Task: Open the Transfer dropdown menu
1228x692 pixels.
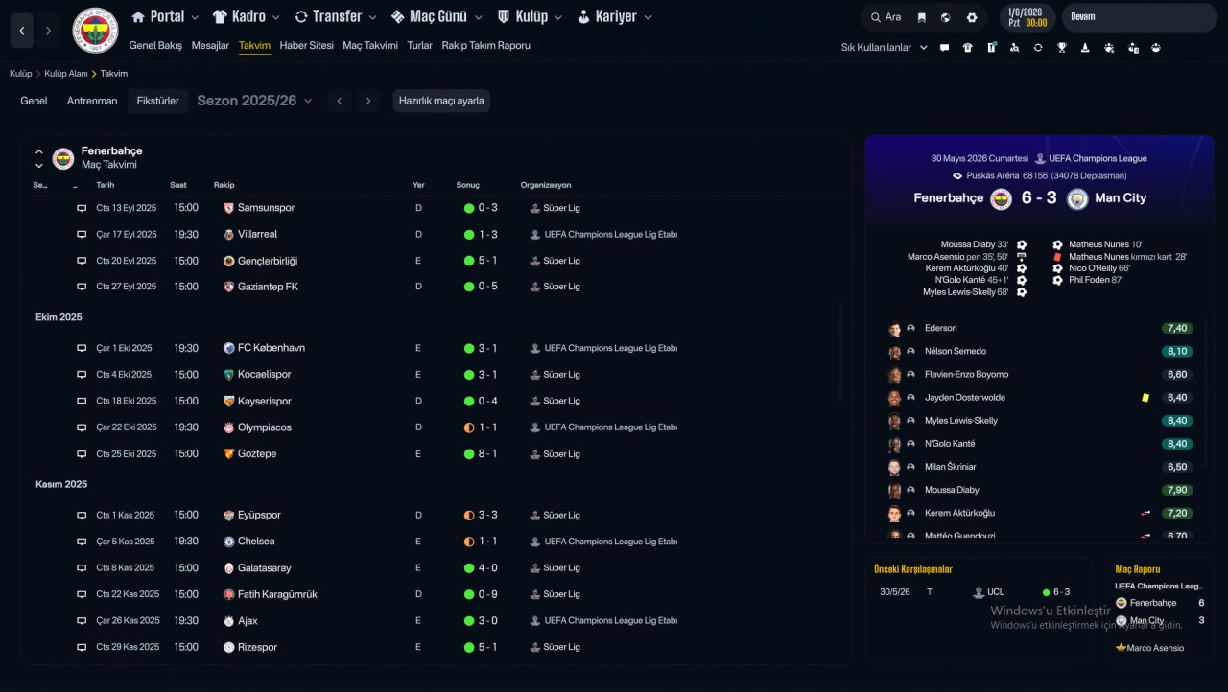Action: click(336, 16)
